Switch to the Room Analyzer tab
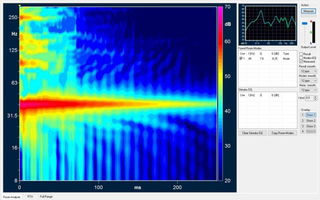The height and width of the screenshot is (200, 320). pos(11,197)
